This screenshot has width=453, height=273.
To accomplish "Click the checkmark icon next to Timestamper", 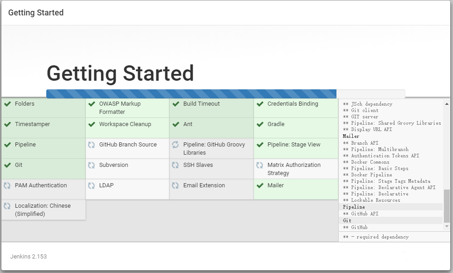I will point(7,124).
